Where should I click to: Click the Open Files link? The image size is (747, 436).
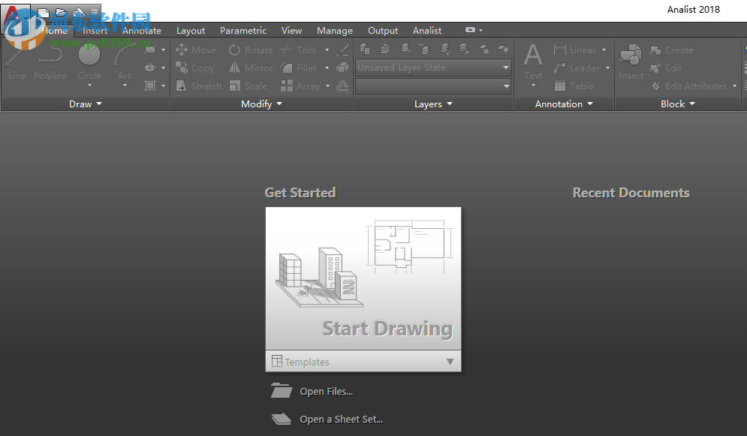pos(326,392)
